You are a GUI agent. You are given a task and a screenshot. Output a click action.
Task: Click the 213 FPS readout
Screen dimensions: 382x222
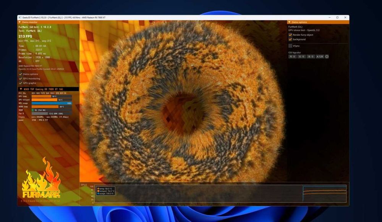click(25, 37)
